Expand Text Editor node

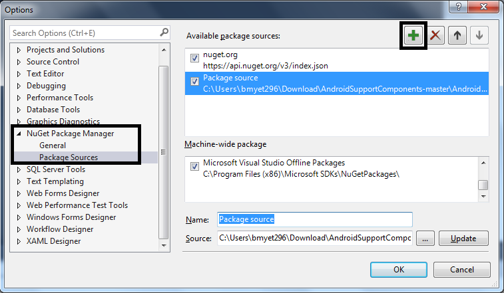coord(19,74)
